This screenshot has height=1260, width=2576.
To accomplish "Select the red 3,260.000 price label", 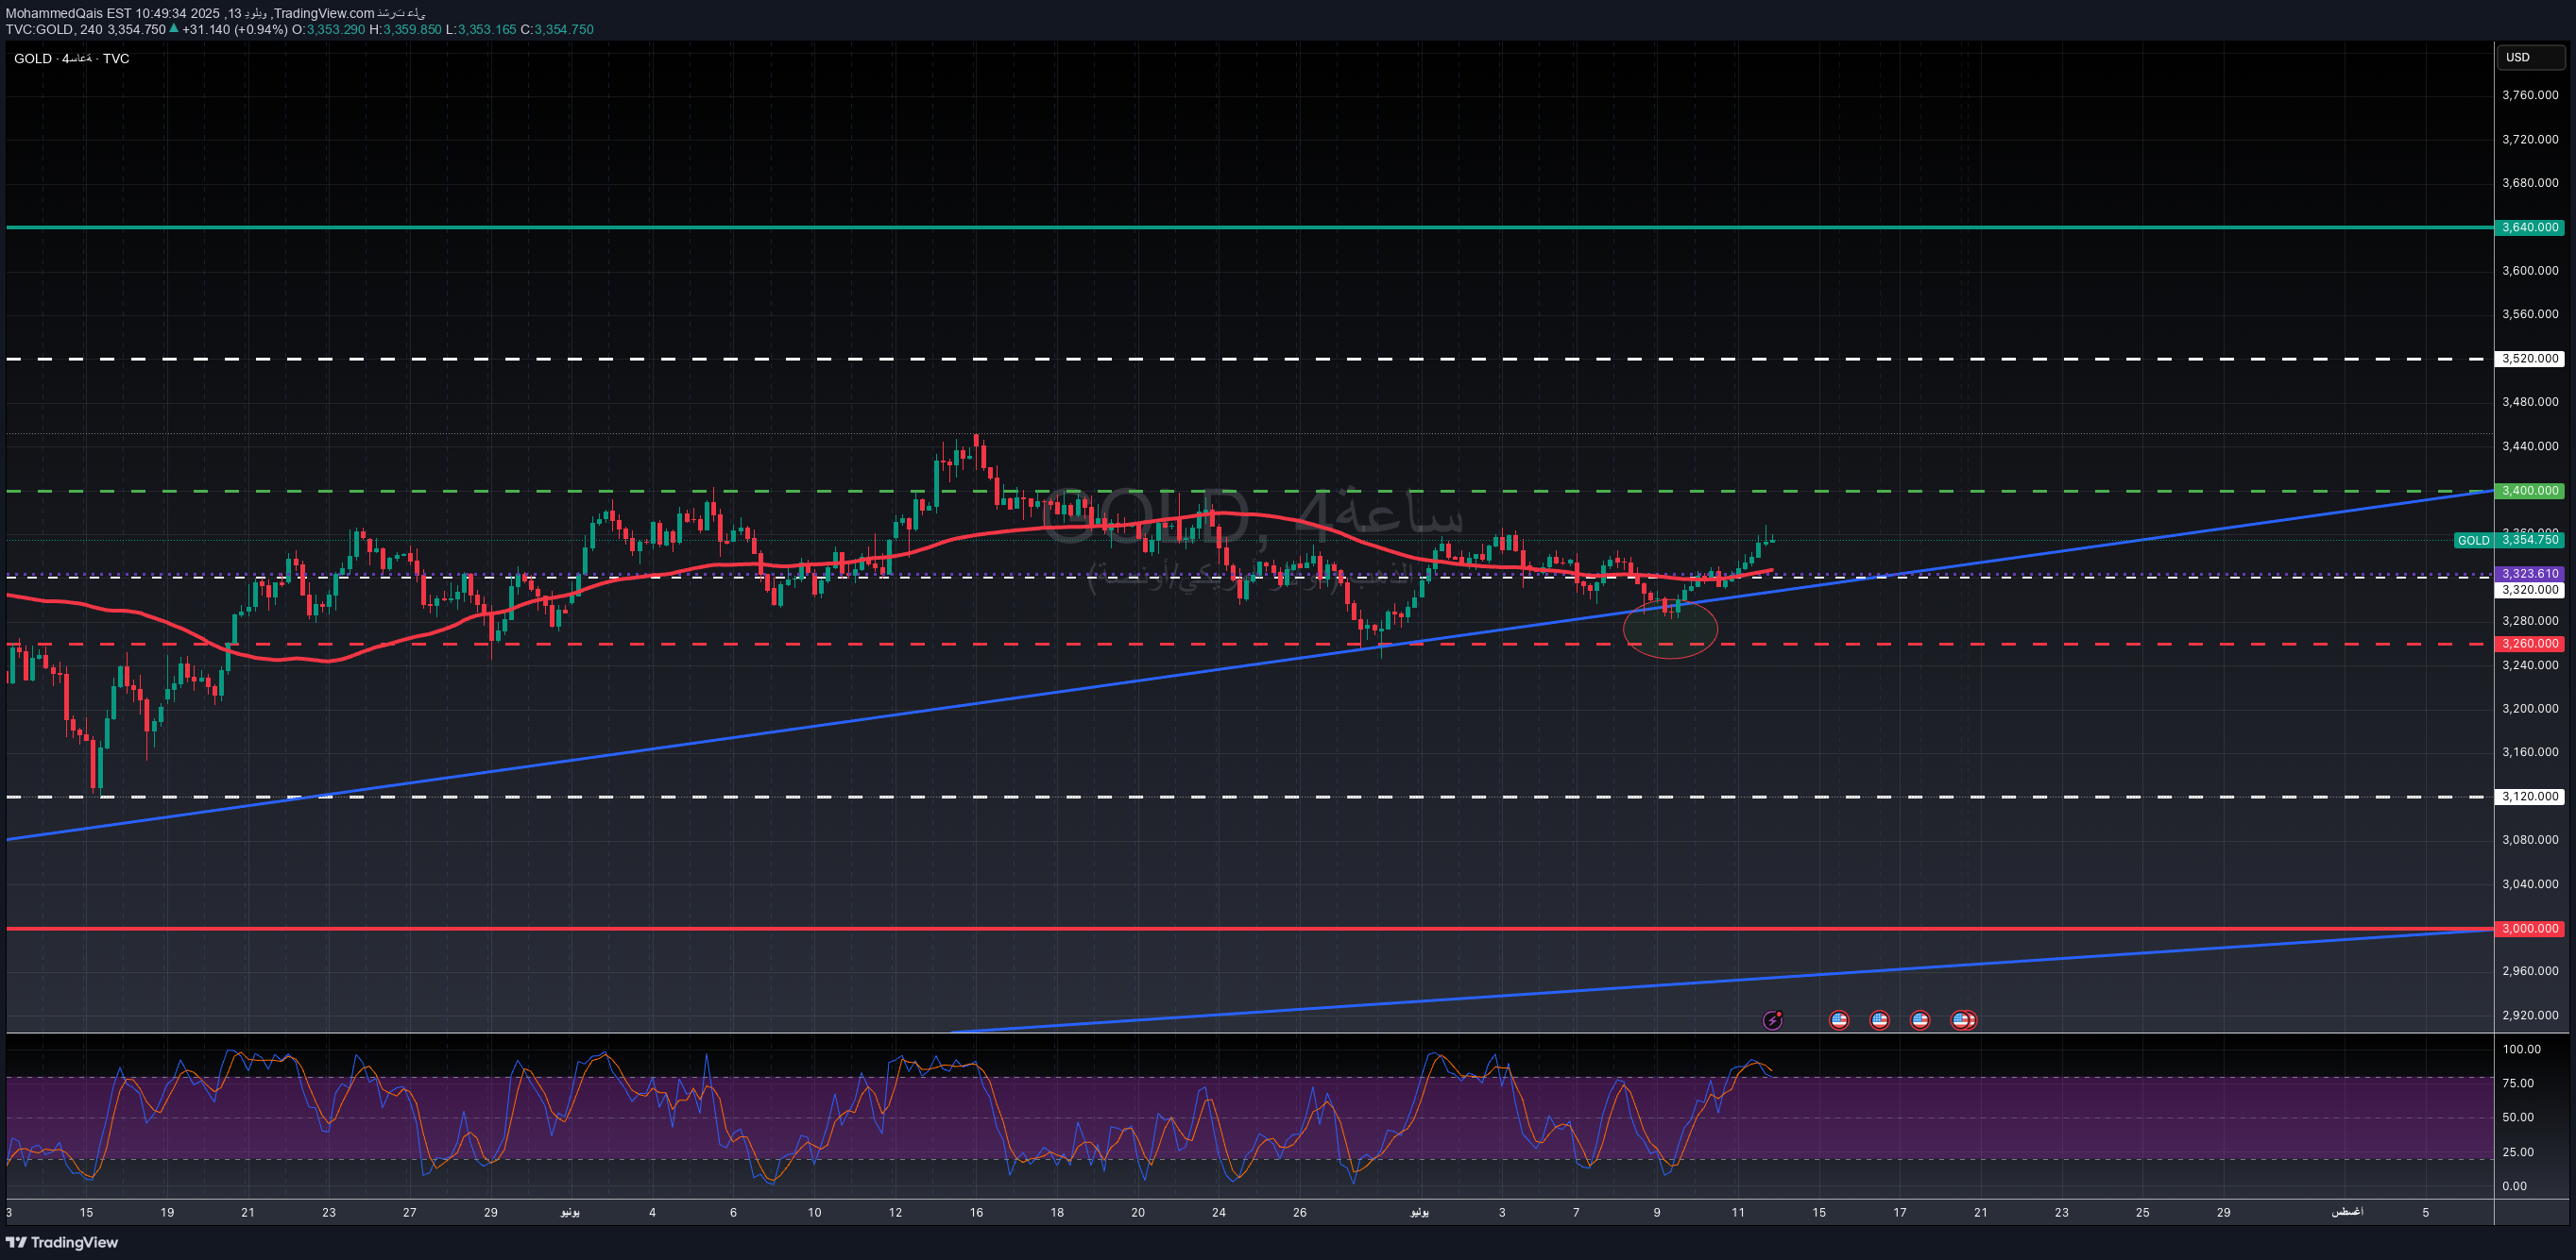I will pyautogui.click(x=2529, y=644).
